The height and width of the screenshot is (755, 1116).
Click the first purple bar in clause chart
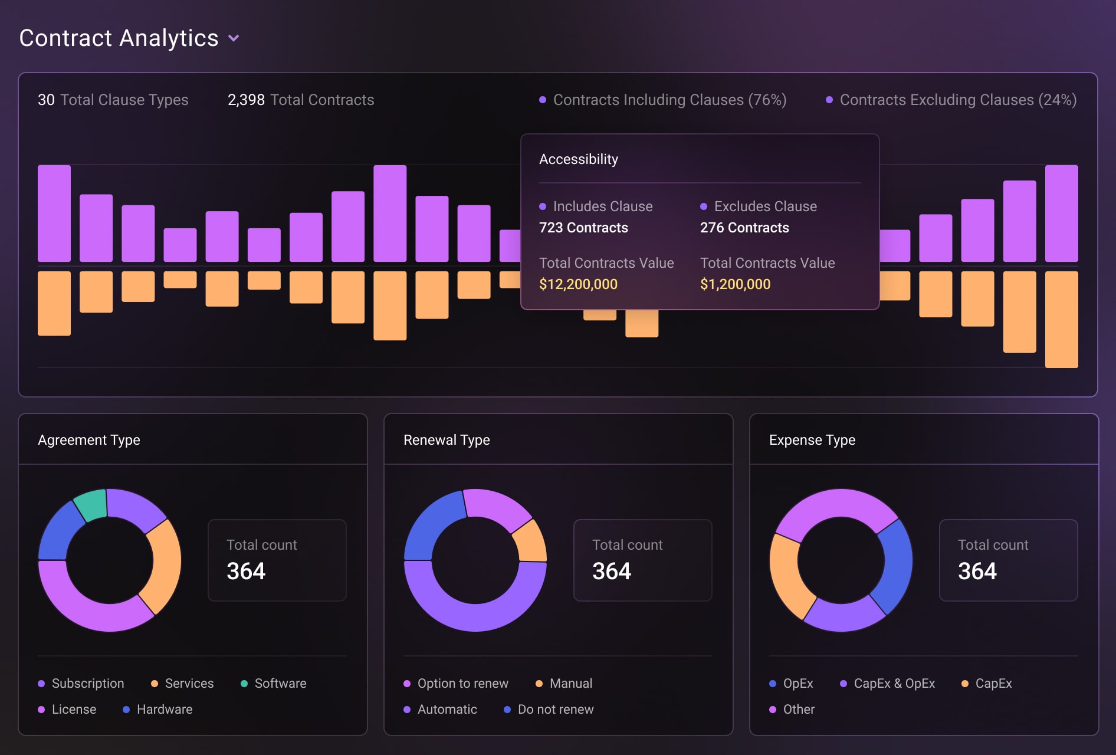54,214
